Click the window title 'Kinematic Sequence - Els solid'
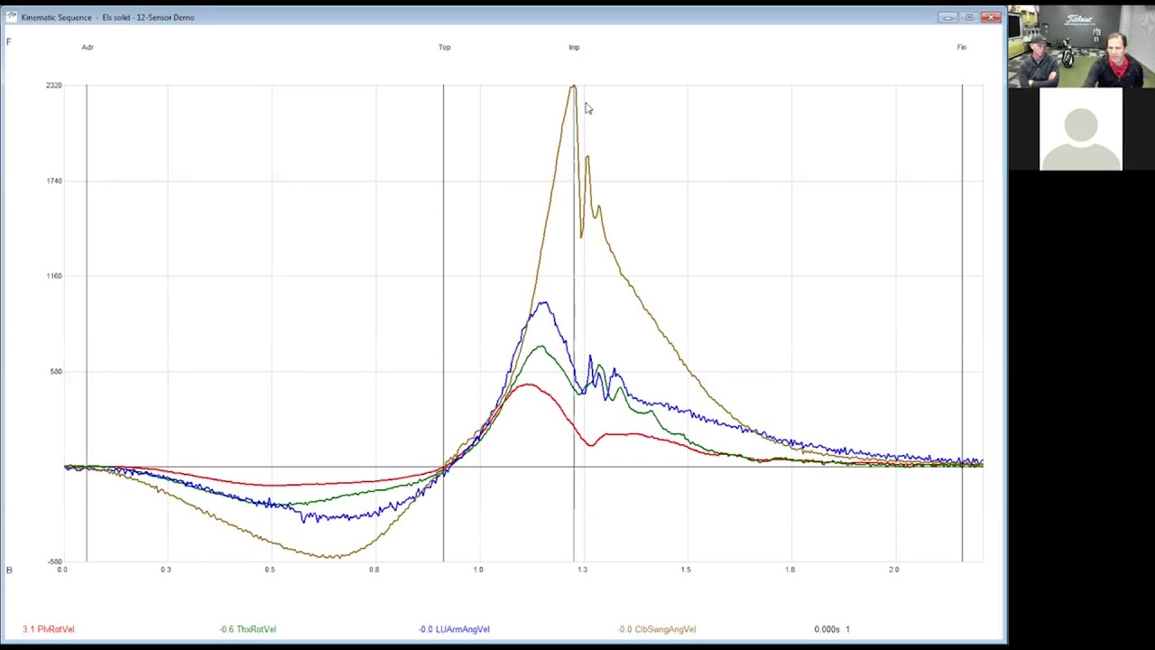The width and height of the screenshot is (1155, 650). 76,17
